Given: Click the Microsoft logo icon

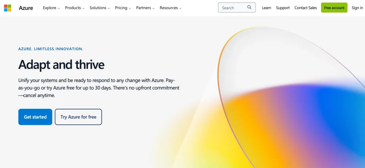Looking at the screenshot, I should tap(7, 8).
